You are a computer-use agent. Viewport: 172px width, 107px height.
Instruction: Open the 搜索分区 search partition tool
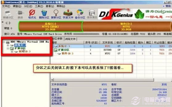point(56,14)
